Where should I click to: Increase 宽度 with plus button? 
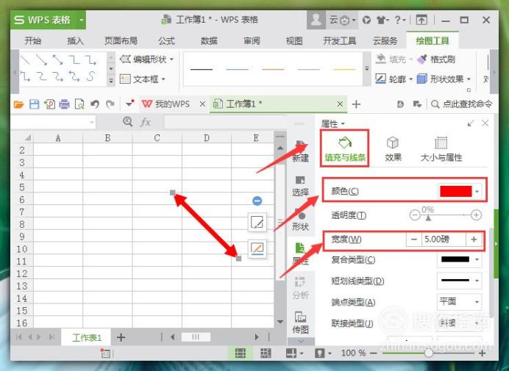pos(474,239)
